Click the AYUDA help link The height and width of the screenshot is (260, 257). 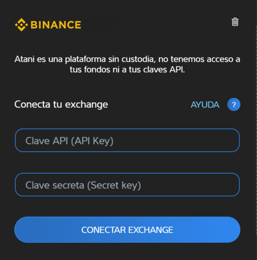pos(205,105)
